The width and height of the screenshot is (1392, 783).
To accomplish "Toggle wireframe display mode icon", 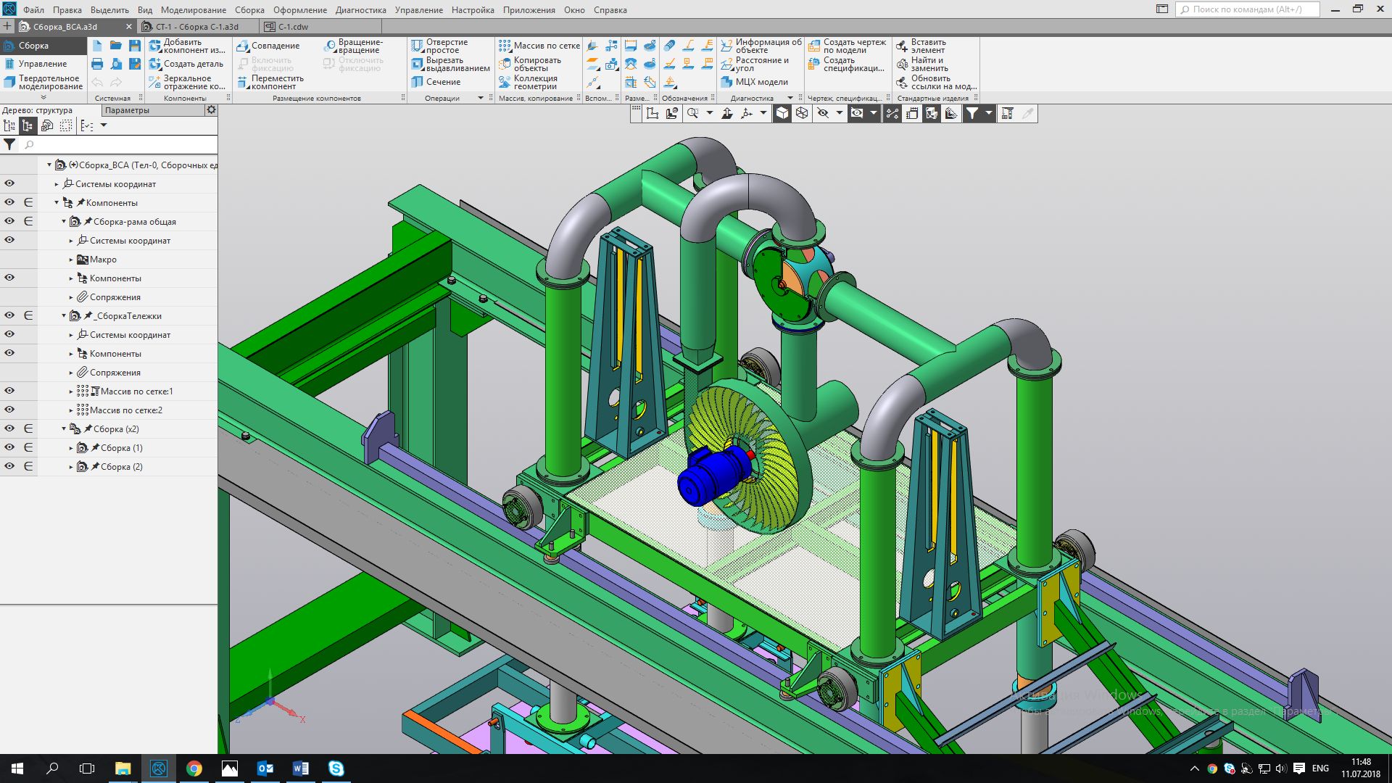I will click(x=801, y=113).
